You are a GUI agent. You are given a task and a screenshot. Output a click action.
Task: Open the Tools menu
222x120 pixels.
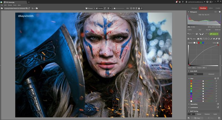click(15, 5)
